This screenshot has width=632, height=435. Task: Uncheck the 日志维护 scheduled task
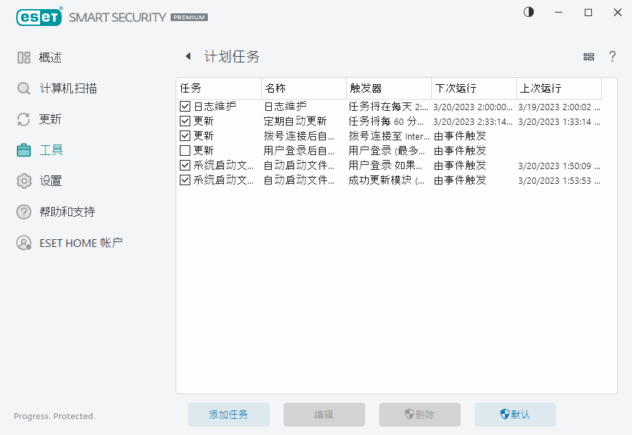[x=185, y=106]
